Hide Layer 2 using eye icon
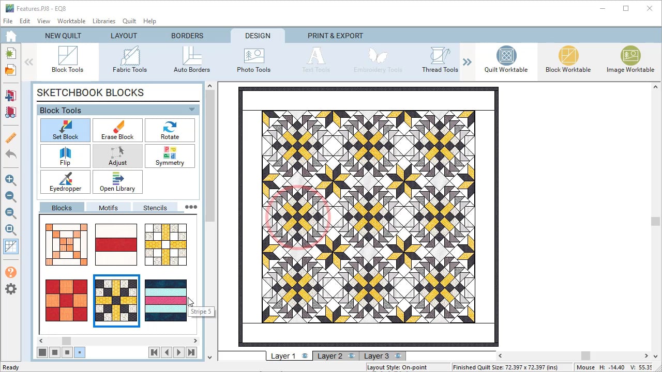The width and height of the screenshot is (662, 372). [x=352, y=356]
